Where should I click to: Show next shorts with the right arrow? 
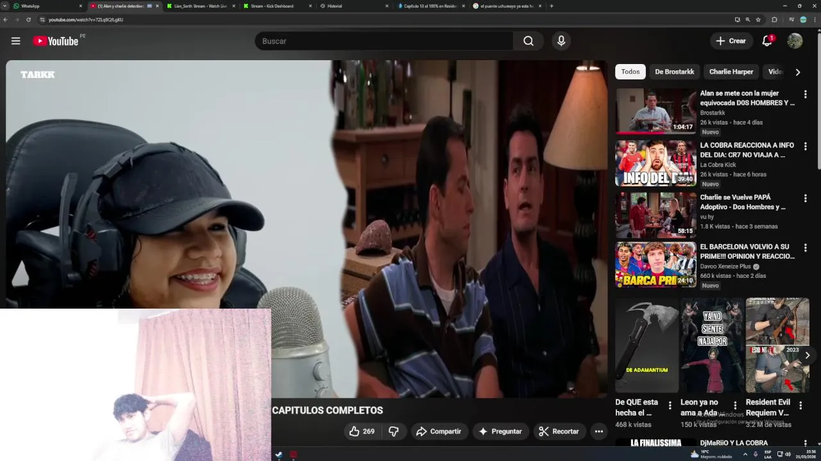point(807,355)
